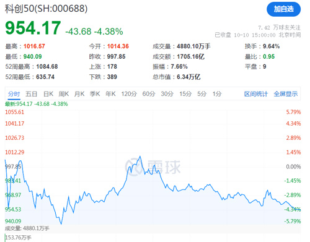Click the 968.97 price axis label
Image resolution: width=310 pixels, height=242 pixels.
click(x=13, y=195)
